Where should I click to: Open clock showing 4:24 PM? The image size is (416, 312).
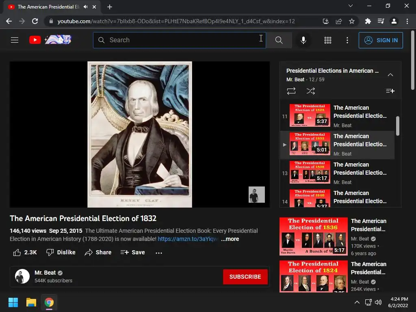click(398, 302)
